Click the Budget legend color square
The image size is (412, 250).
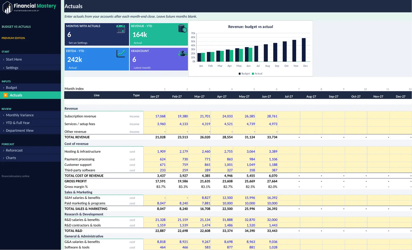[239, 74]
